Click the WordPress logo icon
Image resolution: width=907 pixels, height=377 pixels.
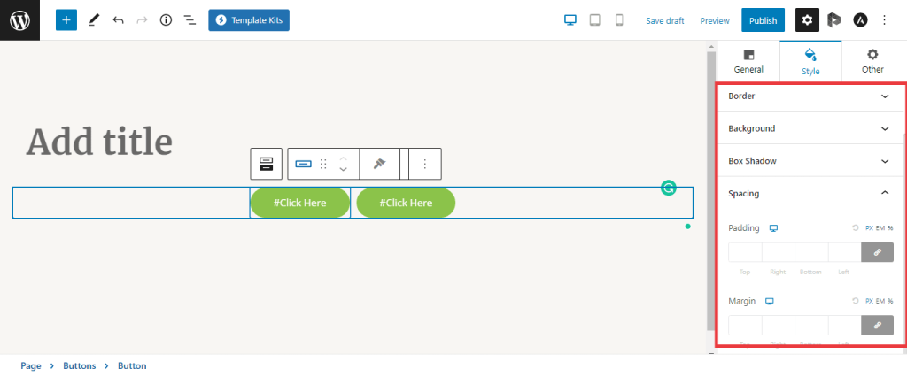point(19,19)
